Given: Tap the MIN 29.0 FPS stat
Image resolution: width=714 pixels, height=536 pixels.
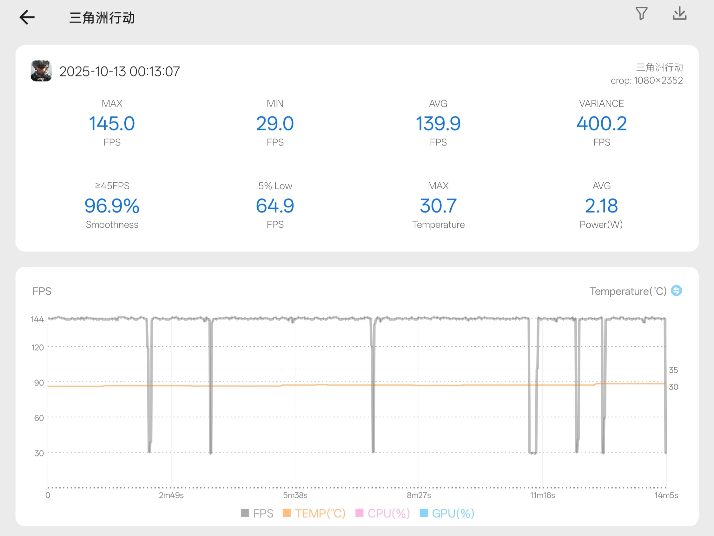Looking at the screenshot, I should [x=275, y=123].
